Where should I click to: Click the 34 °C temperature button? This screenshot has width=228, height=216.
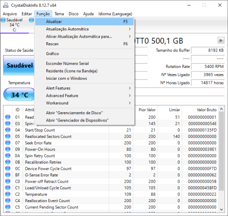pyautogui.click(x=19, y=95)
